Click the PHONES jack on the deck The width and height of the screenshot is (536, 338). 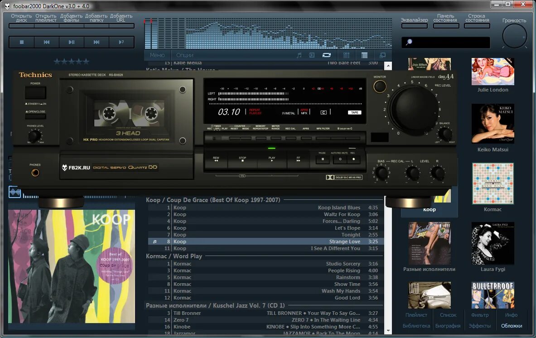[x=35, y=173]
